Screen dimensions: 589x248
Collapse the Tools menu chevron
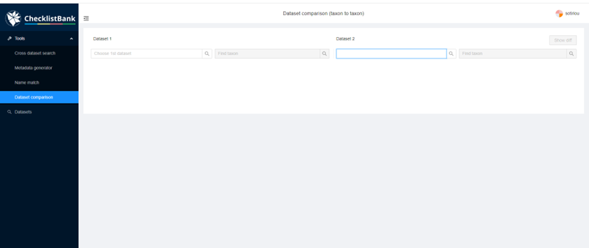click(x=71, y=38)
